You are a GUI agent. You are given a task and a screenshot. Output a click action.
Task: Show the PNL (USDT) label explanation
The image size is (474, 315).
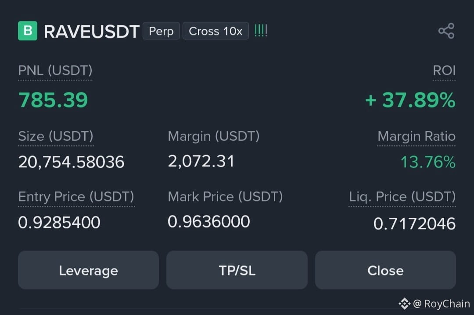coord(55,70)
